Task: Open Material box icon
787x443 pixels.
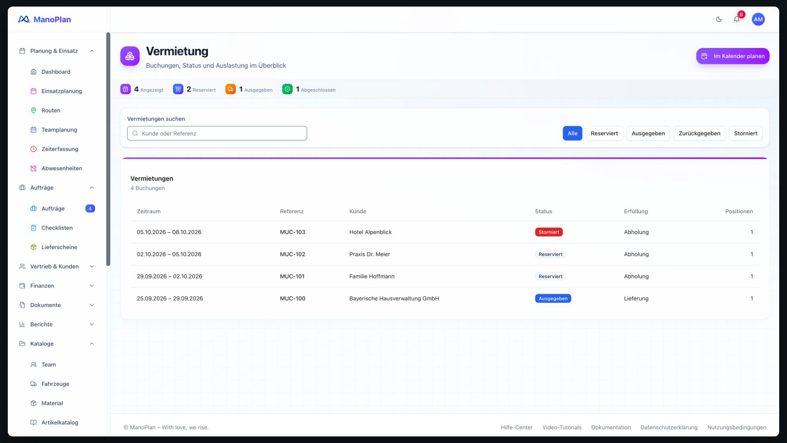Action: click(34, 403)
